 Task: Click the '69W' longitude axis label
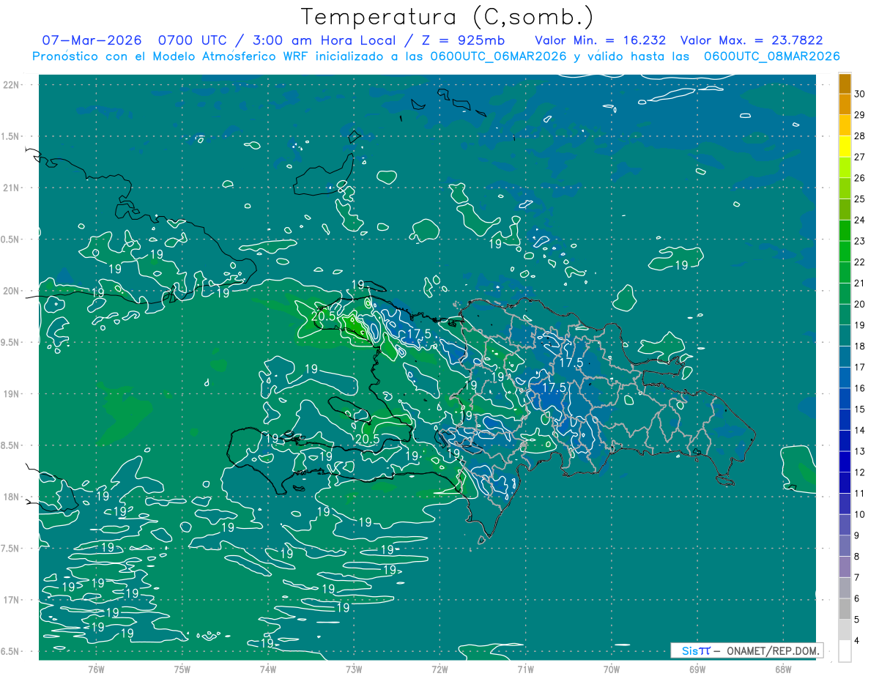697,669
